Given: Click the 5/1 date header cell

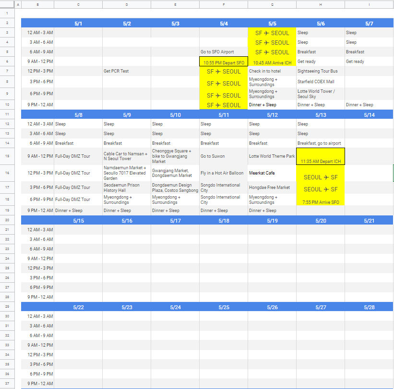Looking at the screenshot, I should [78, 24].
